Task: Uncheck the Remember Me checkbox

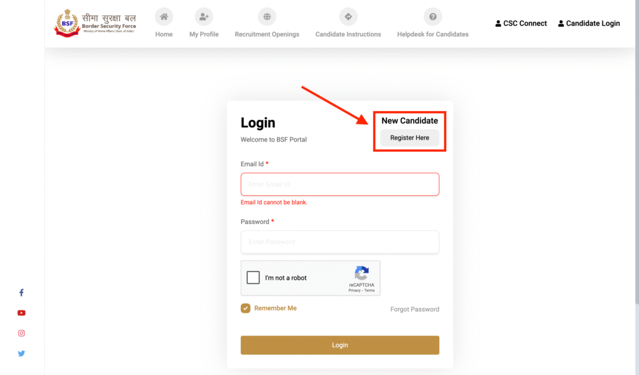Action: (245, 308)
